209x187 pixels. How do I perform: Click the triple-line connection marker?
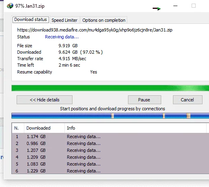pyautogui.click(x=188, y=116)
